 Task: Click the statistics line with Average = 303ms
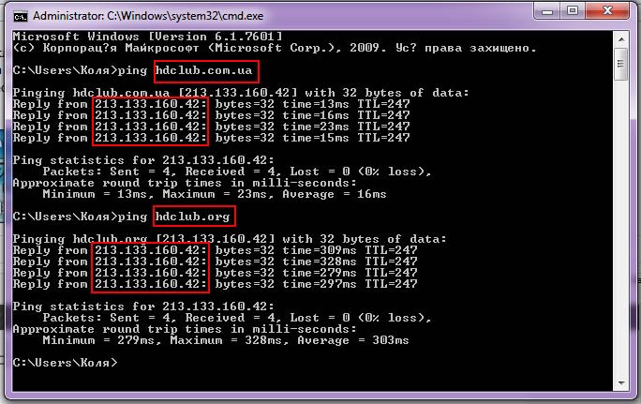pyautogui.click(x=226, y=340)
